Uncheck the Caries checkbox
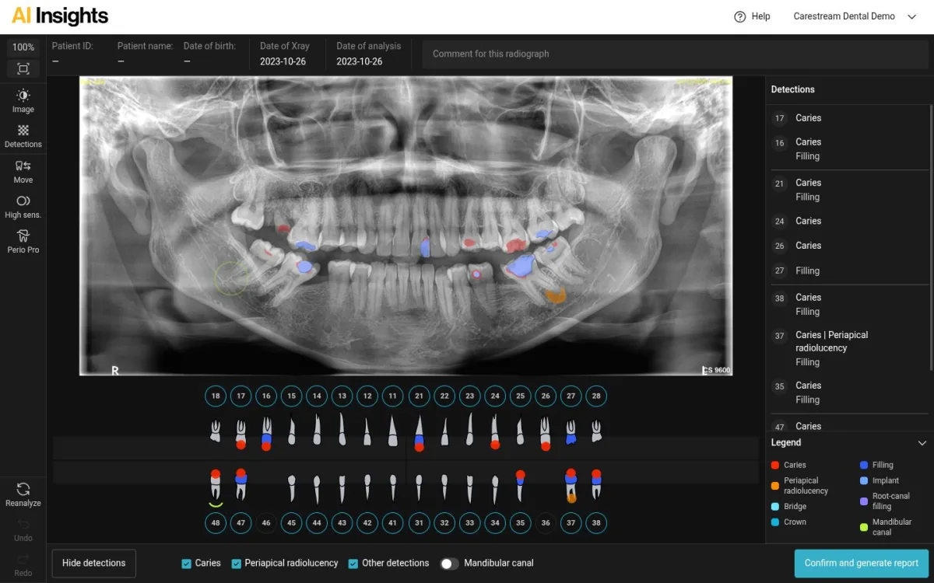This screenshot has height=583, width=934. click(x=187, y=564)
